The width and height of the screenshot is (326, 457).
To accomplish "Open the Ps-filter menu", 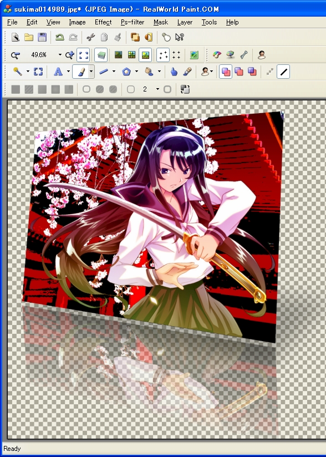I will coord(133,22).
